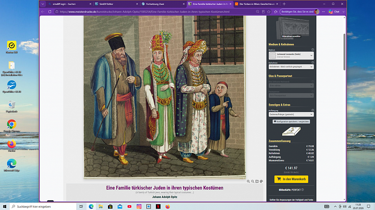
Task: Open help icon next to Aufhängung
Action: point(312,110)
